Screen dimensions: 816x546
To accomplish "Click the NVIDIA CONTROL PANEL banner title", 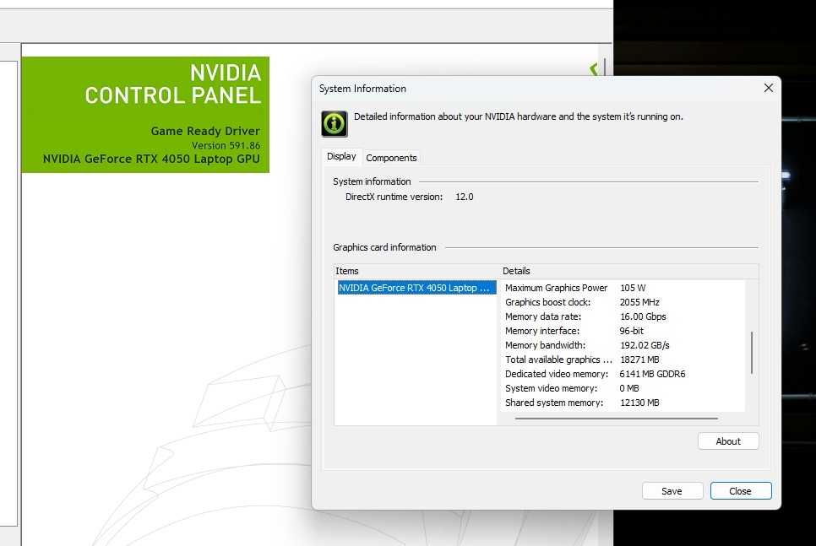I will [173, 84].
